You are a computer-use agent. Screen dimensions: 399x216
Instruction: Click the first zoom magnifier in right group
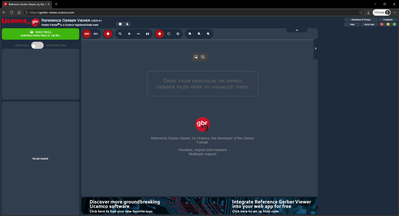[x=190, y=34]
